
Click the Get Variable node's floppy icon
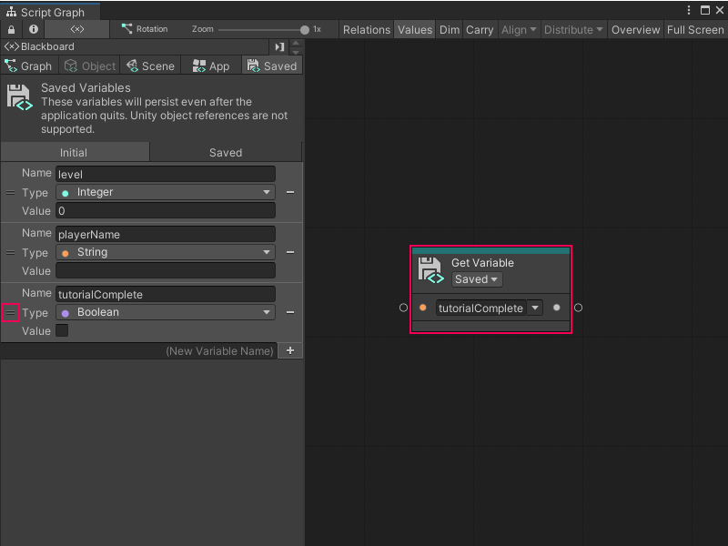tap(429, 270)
